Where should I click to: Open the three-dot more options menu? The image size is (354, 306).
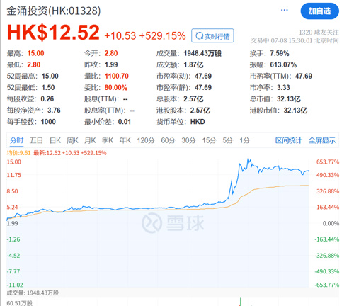tap(285, 10)
